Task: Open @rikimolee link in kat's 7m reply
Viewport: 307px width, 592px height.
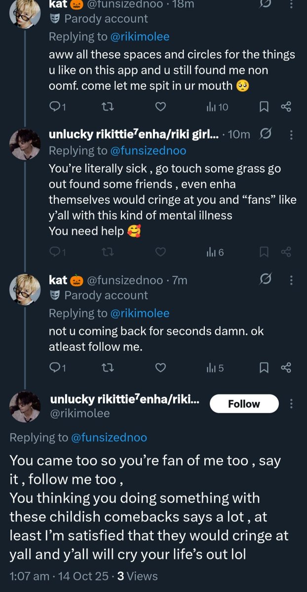Action: pyautogui.click(x=140, y=313)
